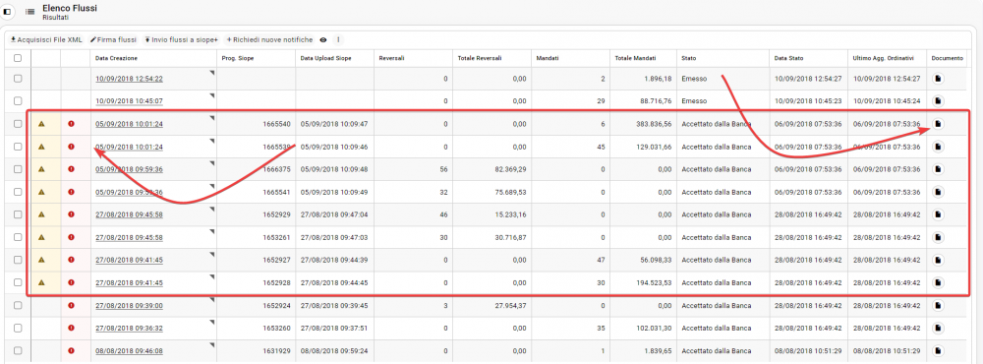Open document icon for Prog. Siope 1665539
The width and height of the screenshot is (983, 364).
938,147
